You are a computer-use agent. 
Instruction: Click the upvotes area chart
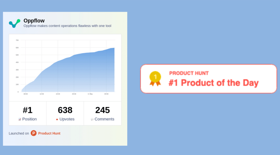pyautogui.click(x=65, y=68)
